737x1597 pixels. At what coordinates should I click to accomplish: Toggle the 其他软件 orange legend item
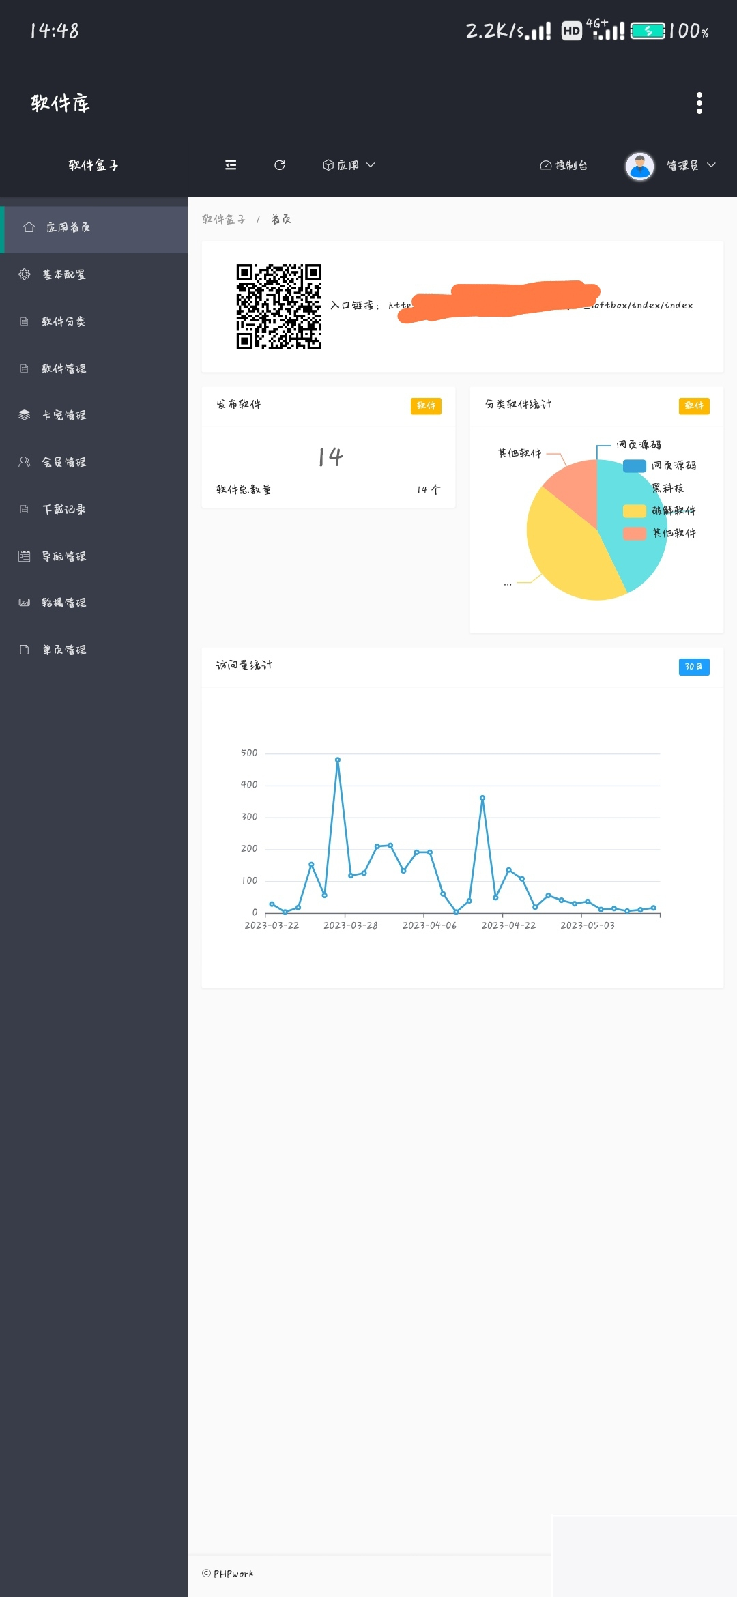click(x=659, y=533)
